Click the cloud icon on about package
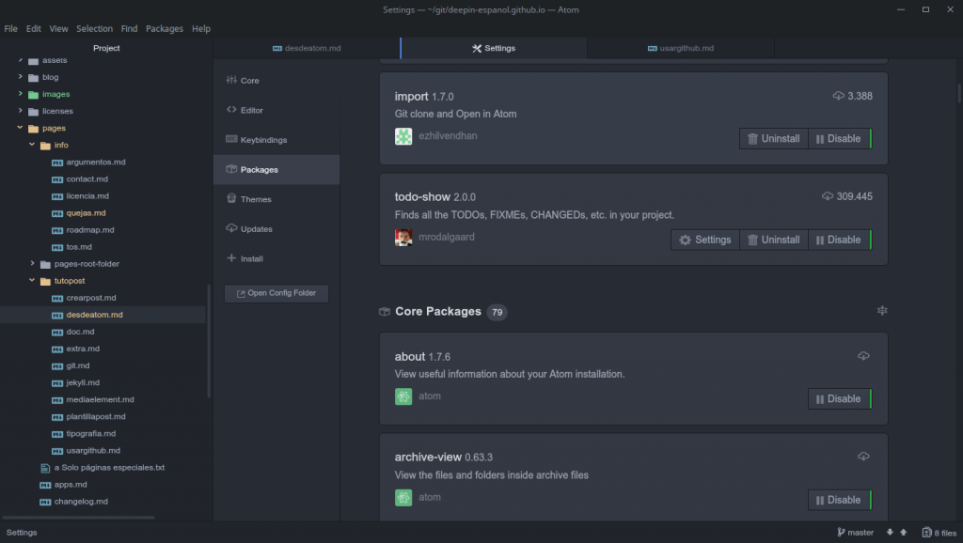The height and width of the screenshot is (543, 963). coord(863,356)
